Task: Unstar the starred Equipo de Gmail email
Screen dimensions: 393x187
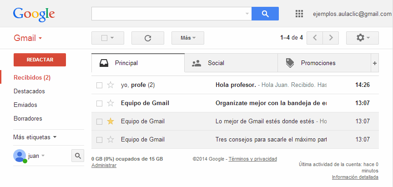Action: pyautogui.click(x=110, y=121)
